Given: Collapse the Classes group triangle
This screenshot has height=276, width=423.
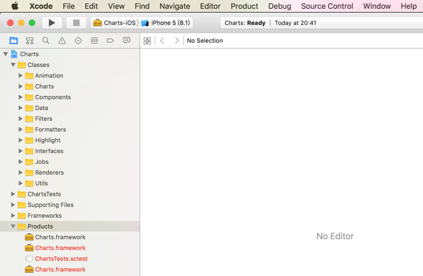Looking at the screenshot, I should coord(13,65).
